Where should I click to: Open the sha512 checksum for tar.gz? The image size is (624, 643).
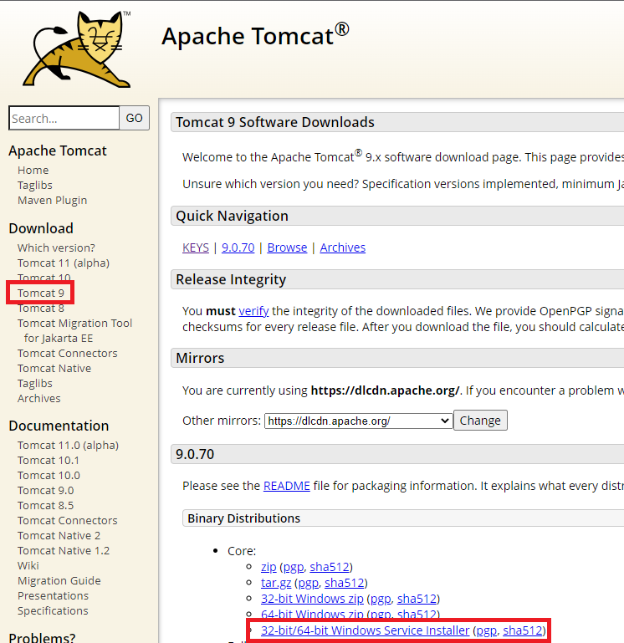345,583
